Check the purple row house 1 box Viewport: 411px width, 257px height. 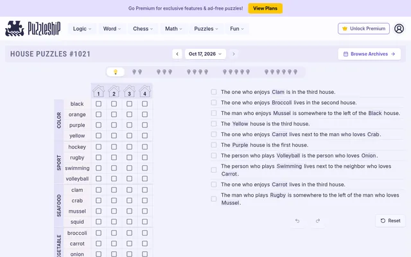(98, 125)
